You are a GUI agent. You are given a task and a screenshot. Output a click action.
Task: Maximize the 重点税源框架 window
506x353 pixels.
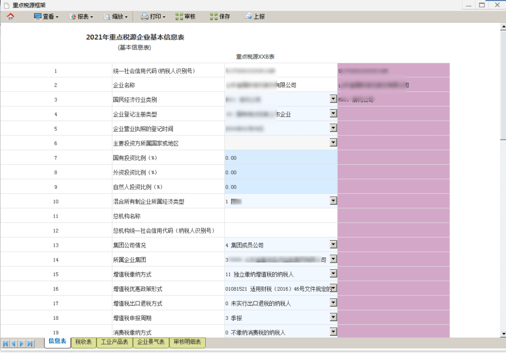click(482, 5)
